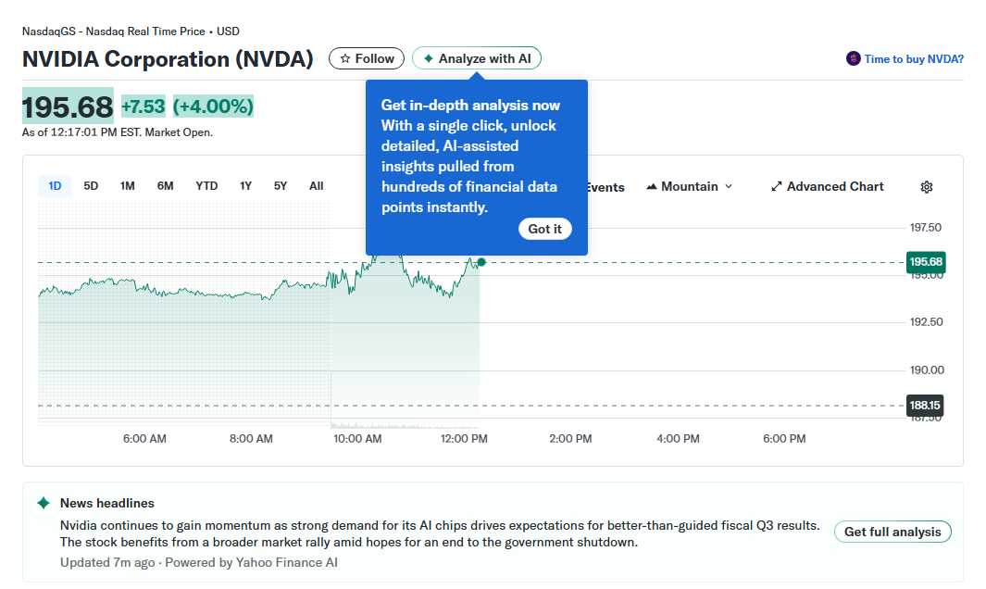The height and width of the screenshot is (589, 986).
Task: Click the 195.68 price label on axis
Action: 926,262
